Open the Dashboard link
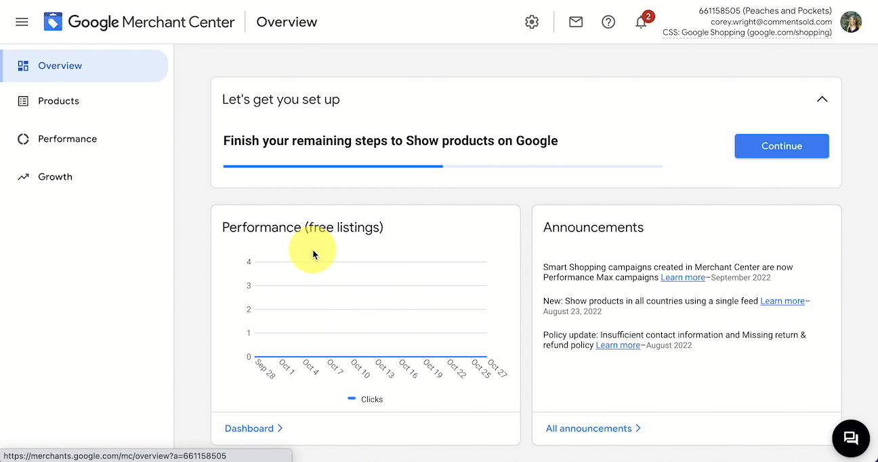The image size is (878, 462). 254,428
